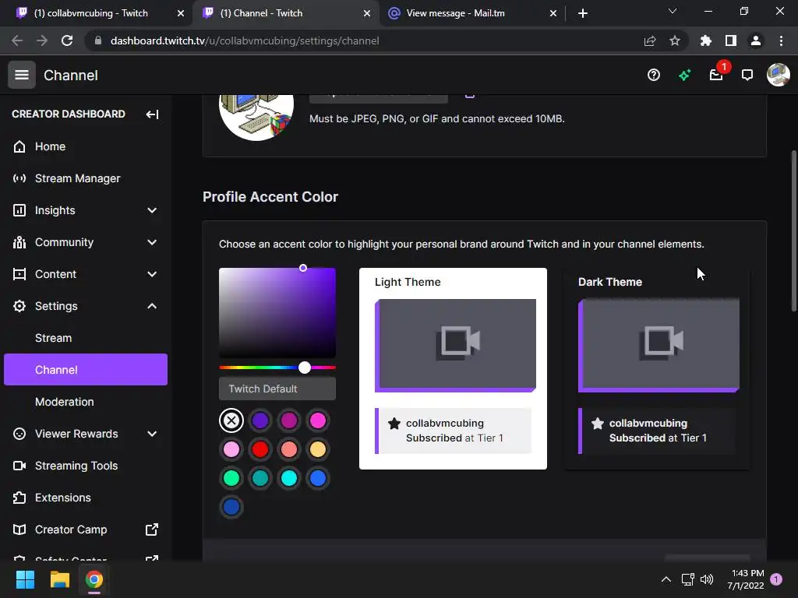Expand the Viewer Rewards section
Screen dimensions: 798x598
point(152,434)
